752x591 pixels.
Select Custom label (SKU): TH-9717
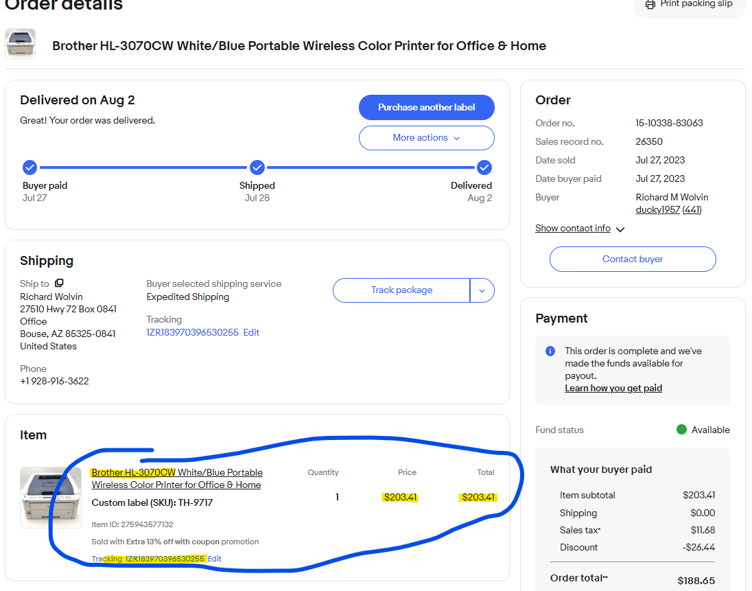[x=152, y=502]
